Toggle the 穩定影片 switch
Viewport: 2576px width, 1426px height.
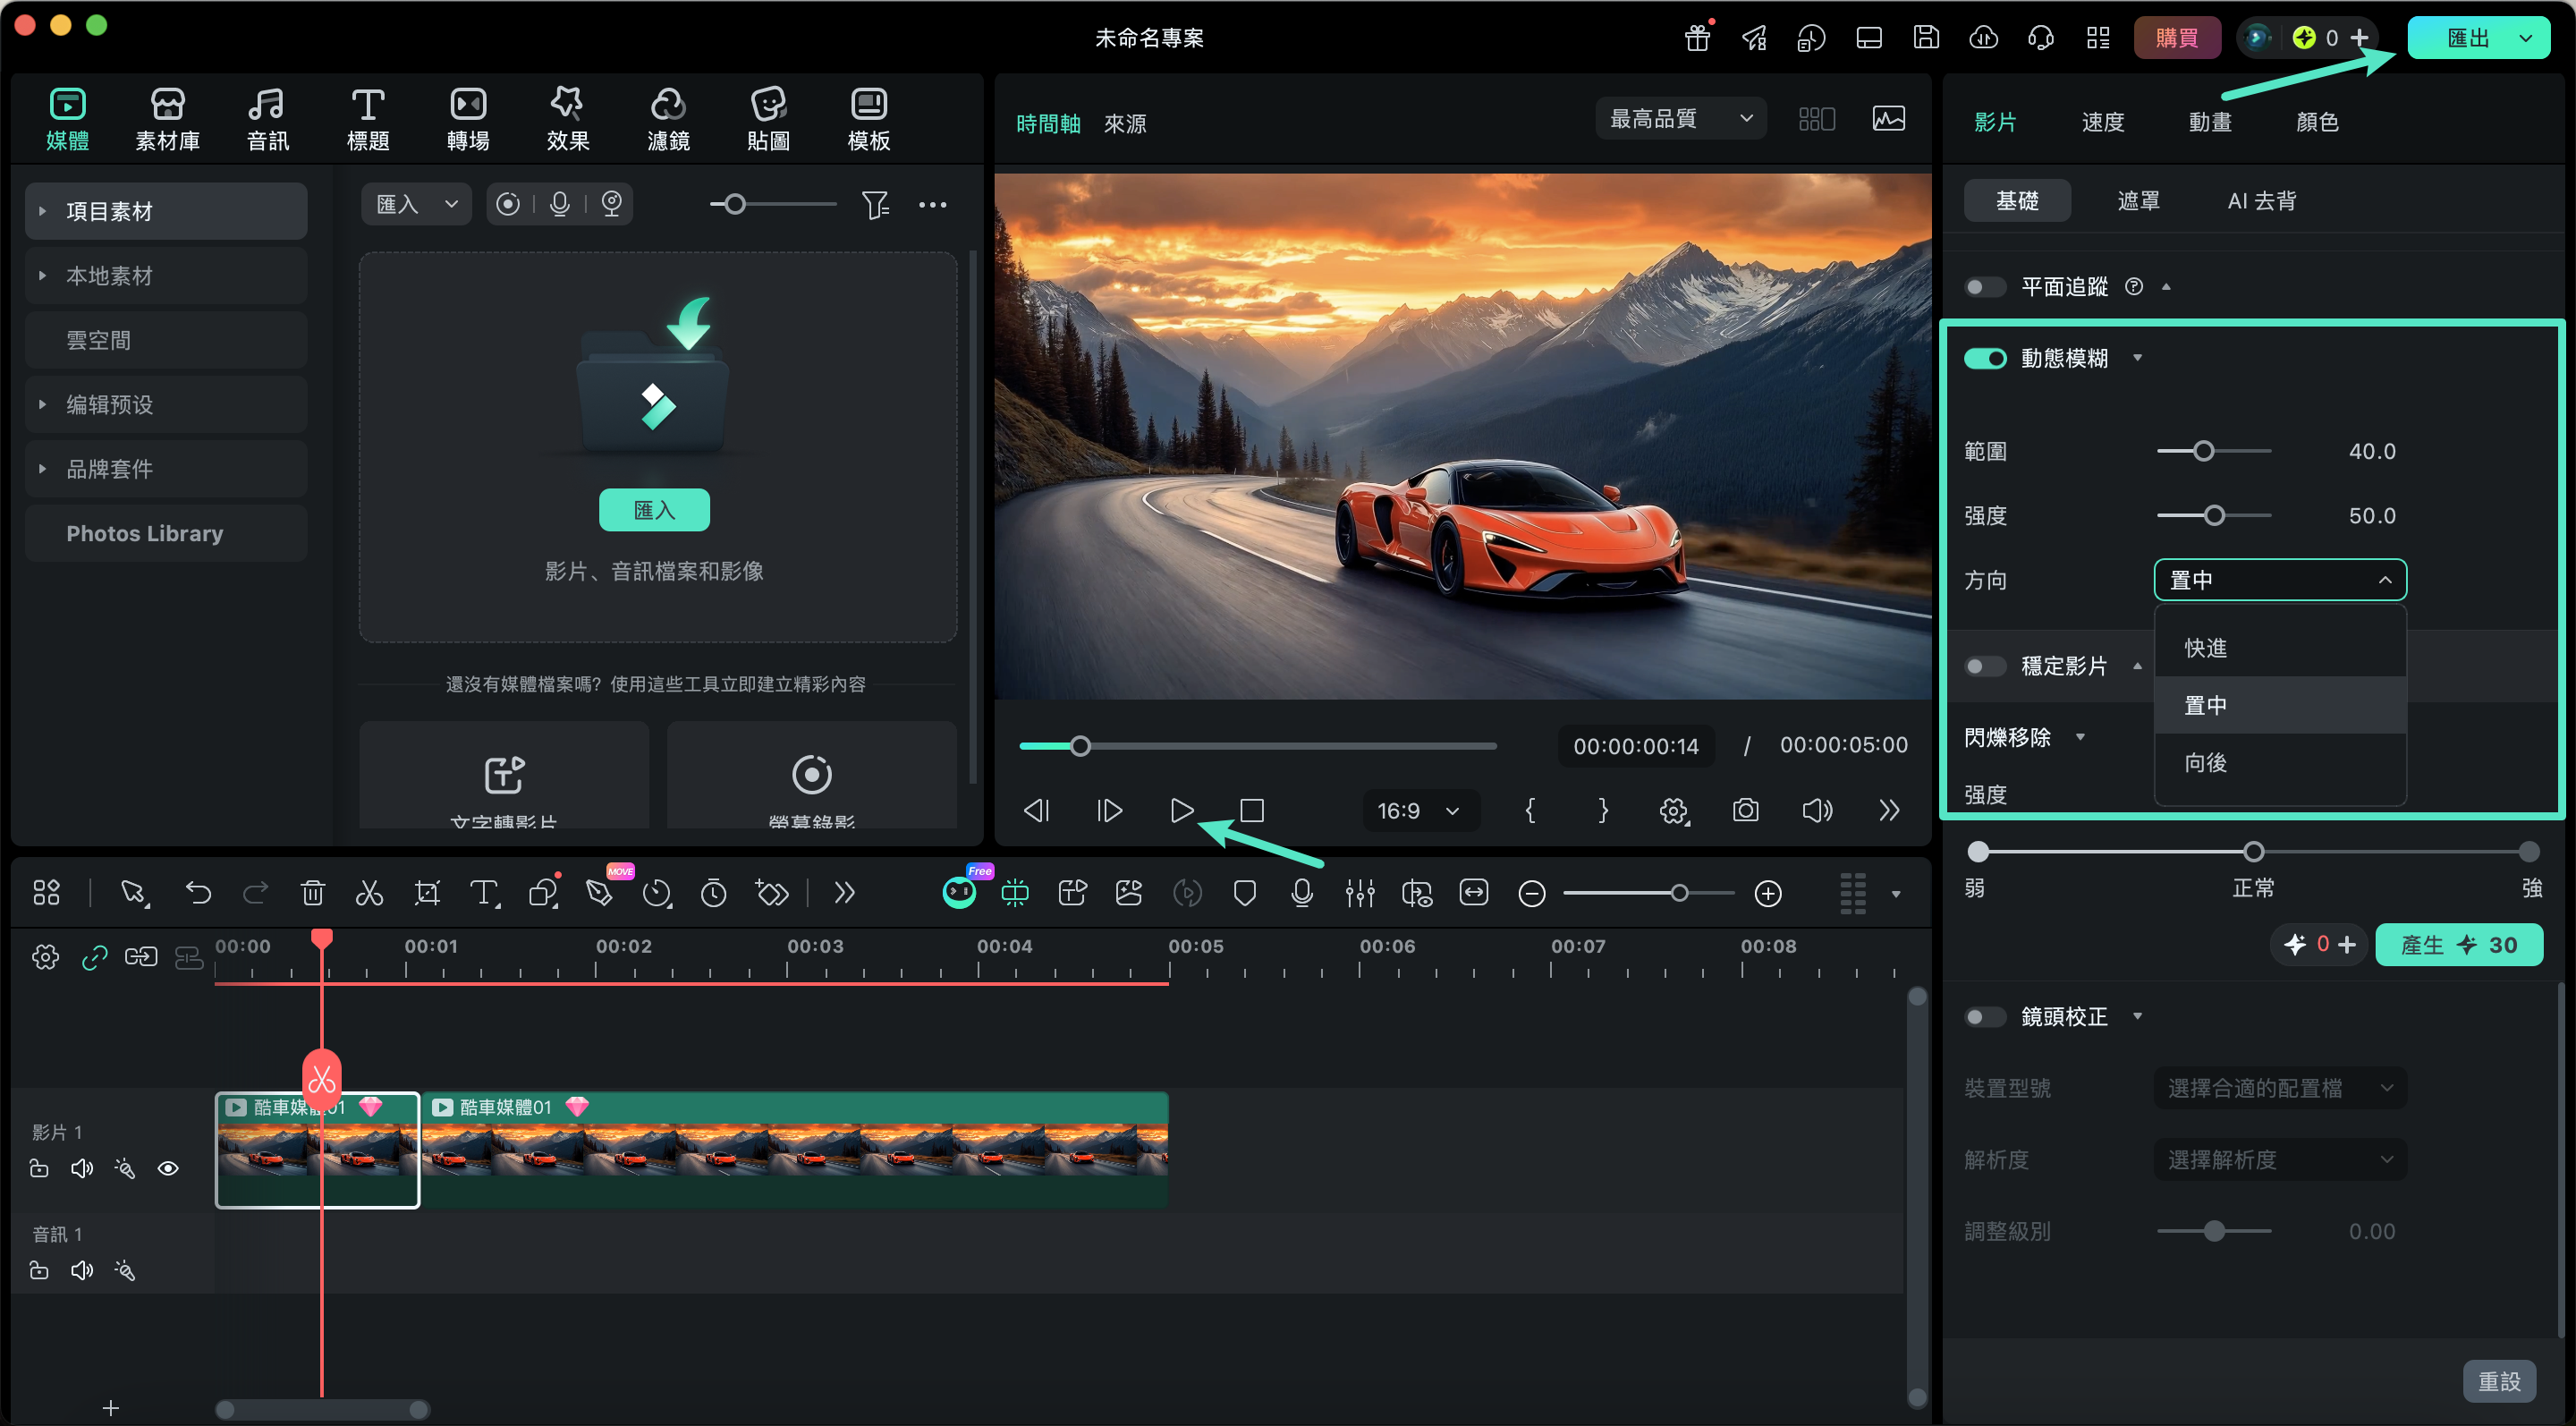[1984, 666]
